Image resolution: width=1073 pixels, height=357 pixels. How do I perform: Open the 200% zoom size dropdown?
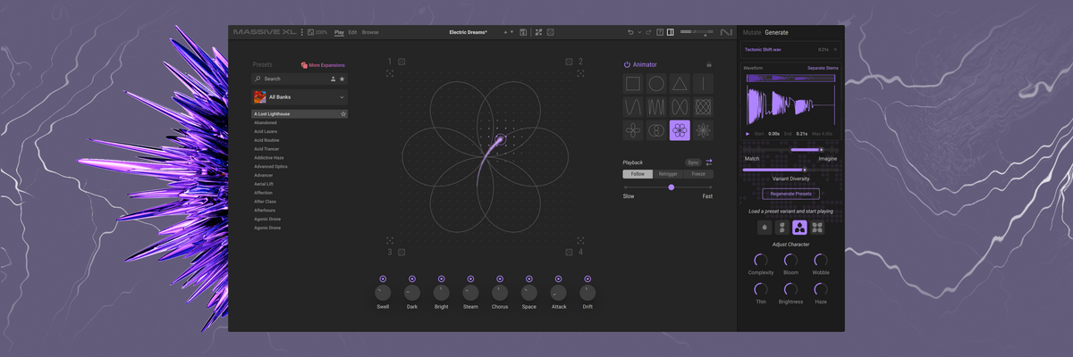tap(317, 32)
